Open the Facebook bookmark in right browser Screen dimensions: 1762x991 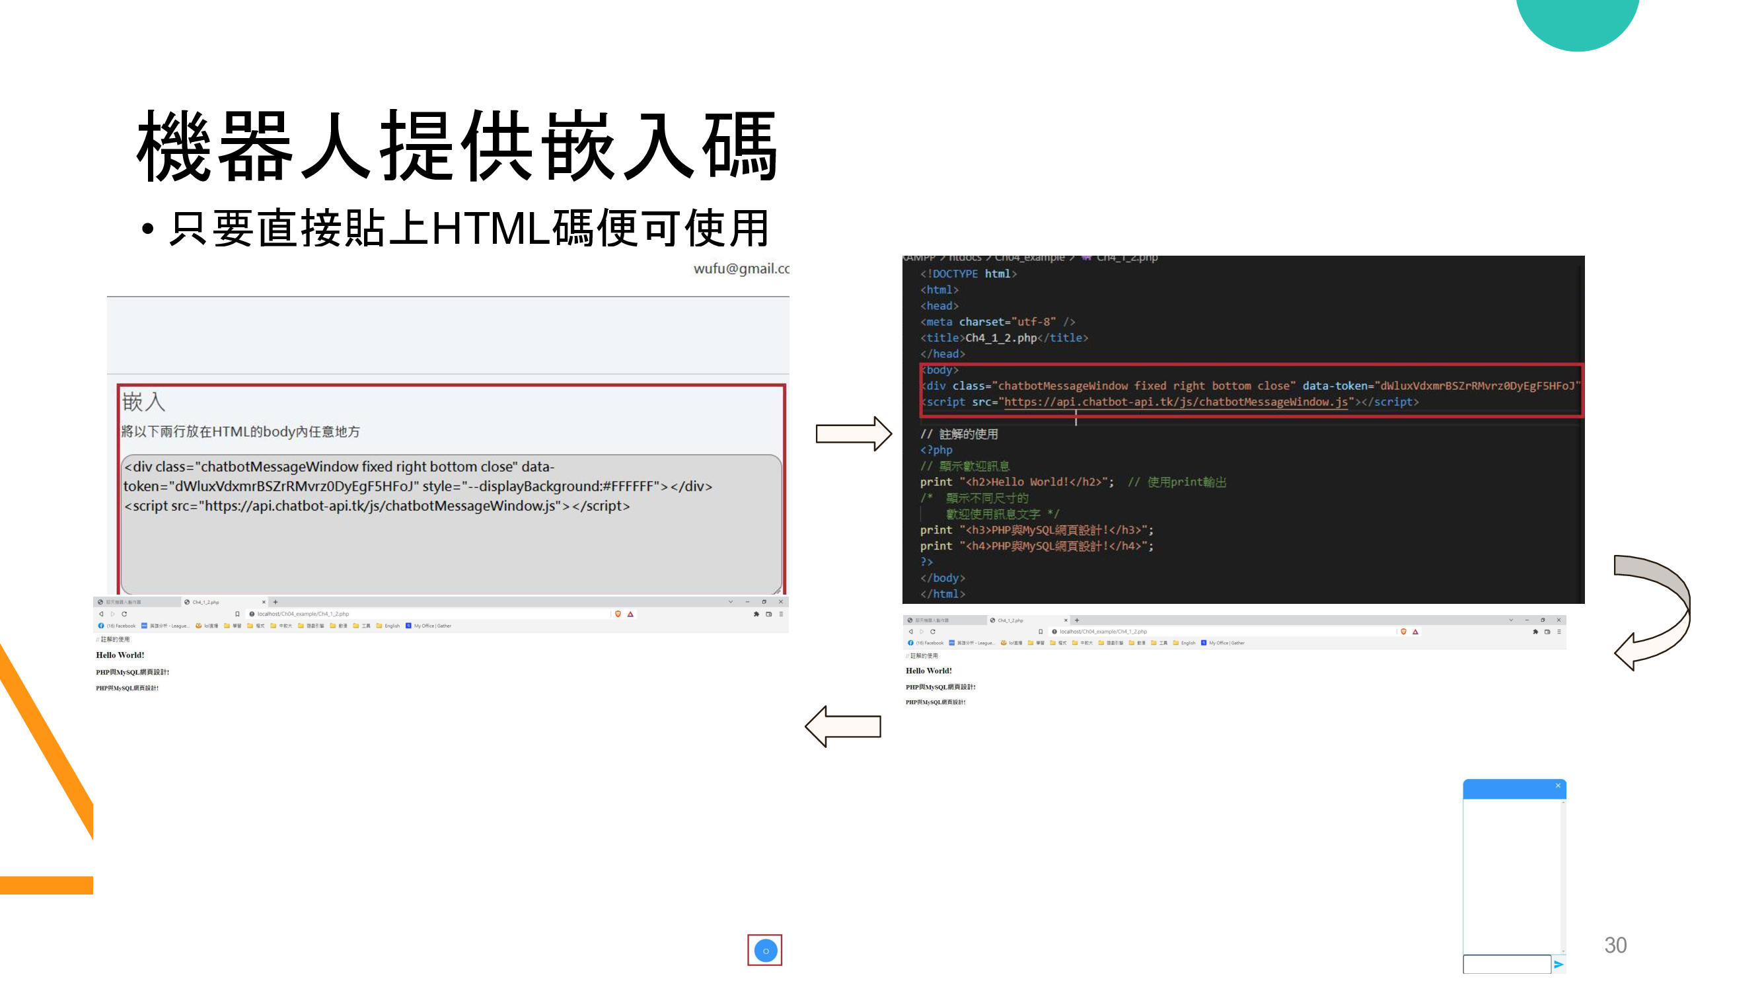926,643
